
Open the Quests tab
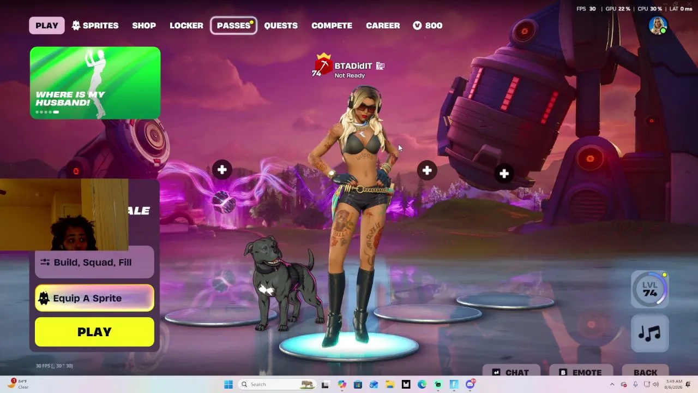[x=281, y=26]
